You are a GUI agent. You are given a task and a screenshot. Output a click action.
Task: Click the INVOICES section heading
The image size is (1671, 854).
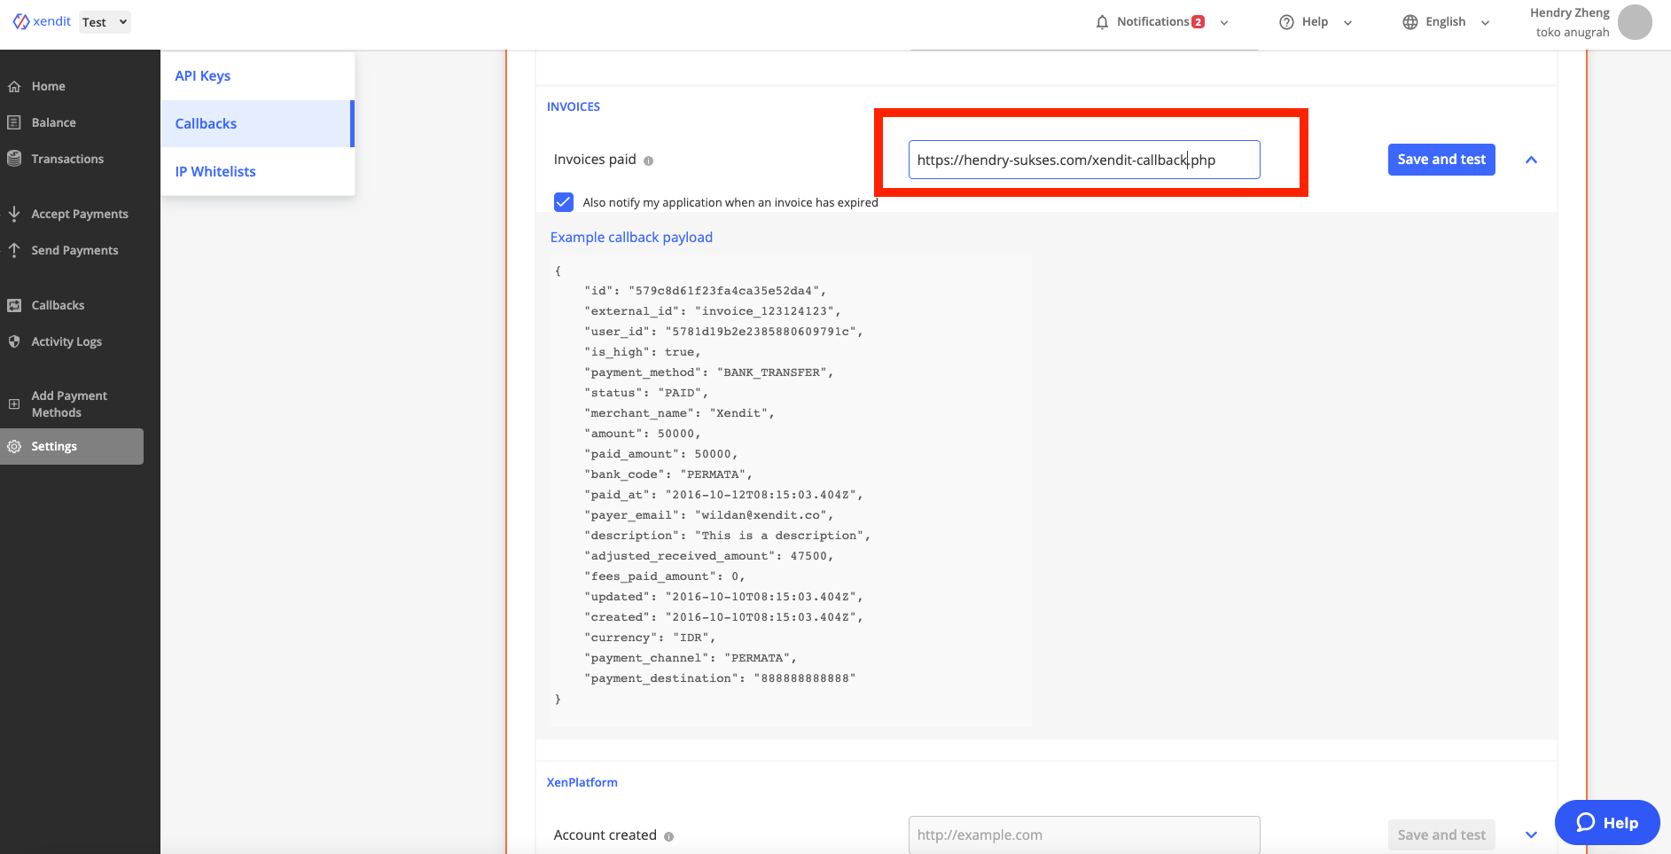pos(574,106)
